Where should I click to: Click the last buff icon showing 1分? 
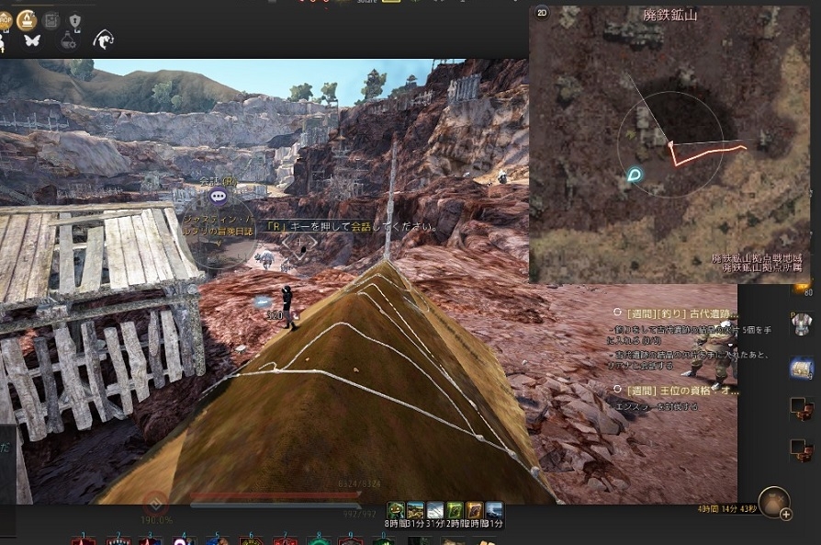pyautogui.click(x=494, y=510)
